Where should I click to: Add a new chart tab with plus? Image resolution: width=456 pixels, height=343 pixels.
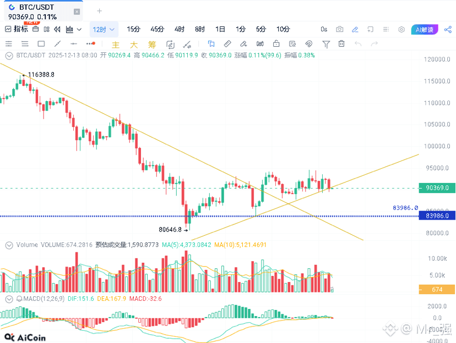[99, 11]
